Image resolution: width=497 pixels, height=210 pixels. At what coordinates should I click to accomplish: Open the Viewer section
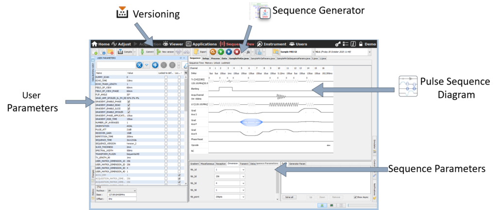[173, 44]
